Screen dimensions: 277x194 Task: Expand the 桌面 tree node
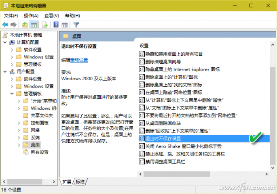pos(19,145)
